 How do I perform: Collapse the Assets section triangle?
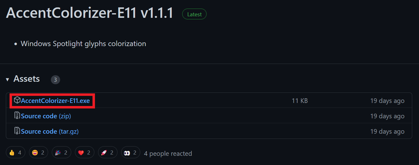click(x=7, y=80)
